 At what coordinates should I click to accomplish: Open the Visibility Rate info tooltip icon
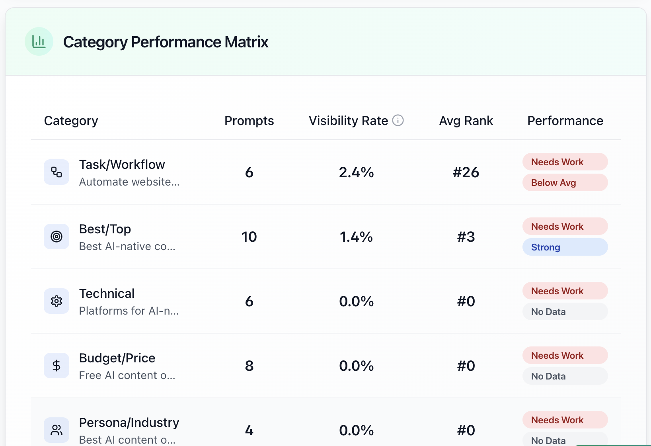coord(398,120)
